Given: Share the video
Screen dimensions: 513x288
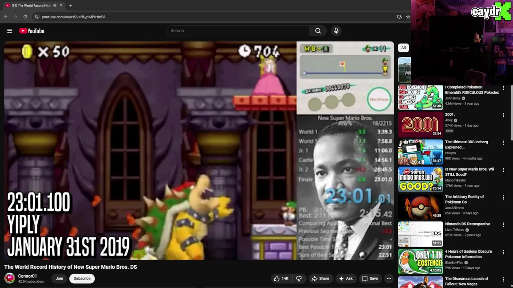Looking at the screenshot, I should point(320,278).
